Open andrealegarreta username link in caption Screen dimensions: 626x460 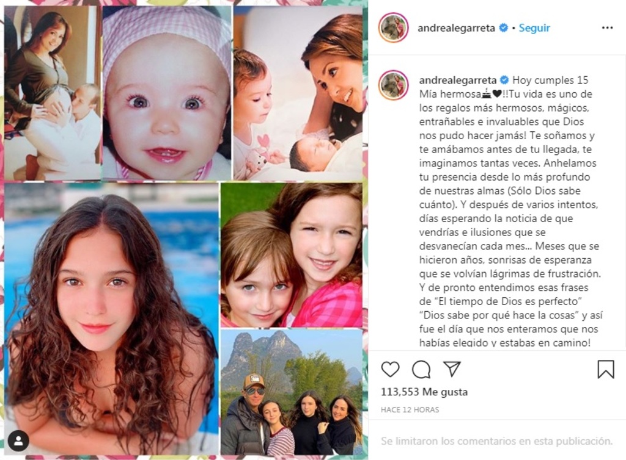pyautogui.click(x=458, y=80)
